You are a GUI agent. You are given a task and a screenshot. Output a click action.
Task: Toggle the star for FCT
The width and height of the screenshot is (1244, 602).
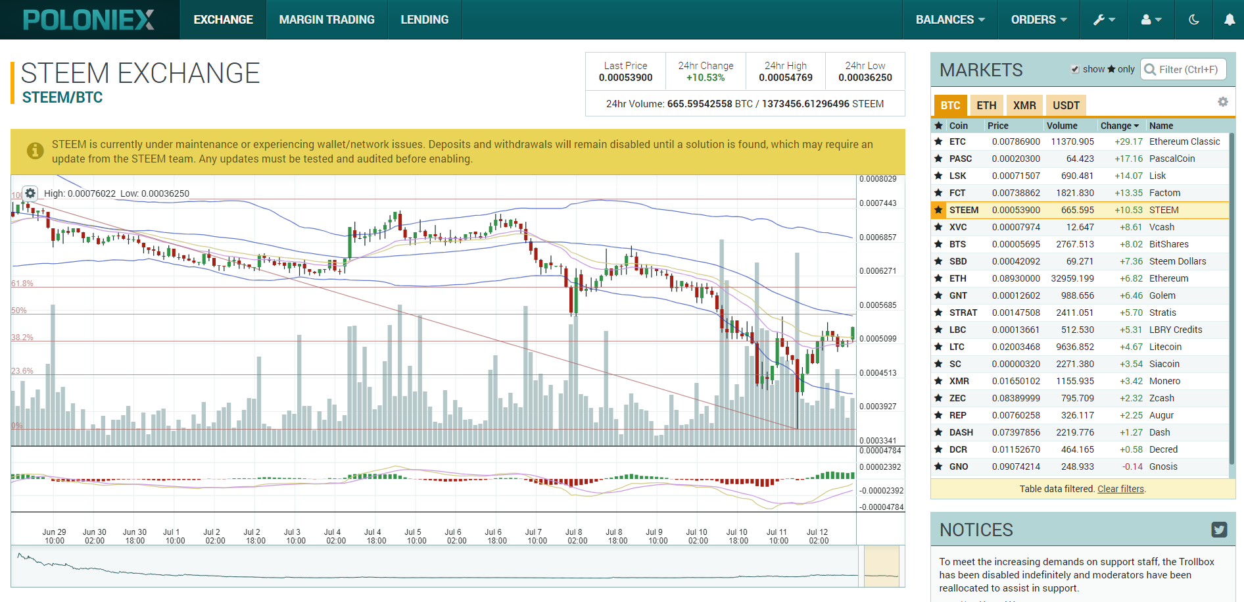[939, 193]
